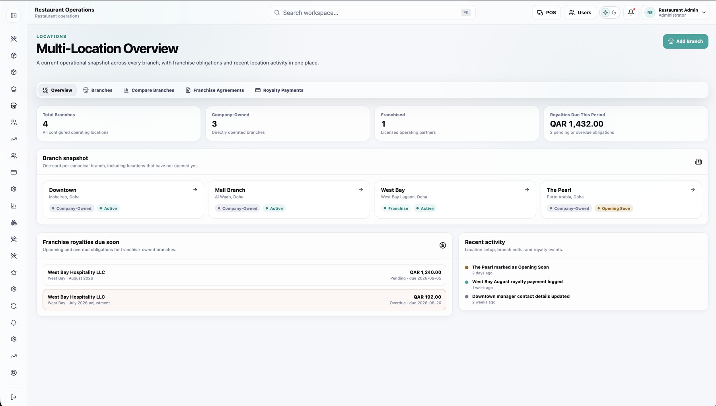The height and width of the screenshot is (406, 716).
Task: Click the Add Branch button
Action: pyautogui.click(x=685, y=41)
